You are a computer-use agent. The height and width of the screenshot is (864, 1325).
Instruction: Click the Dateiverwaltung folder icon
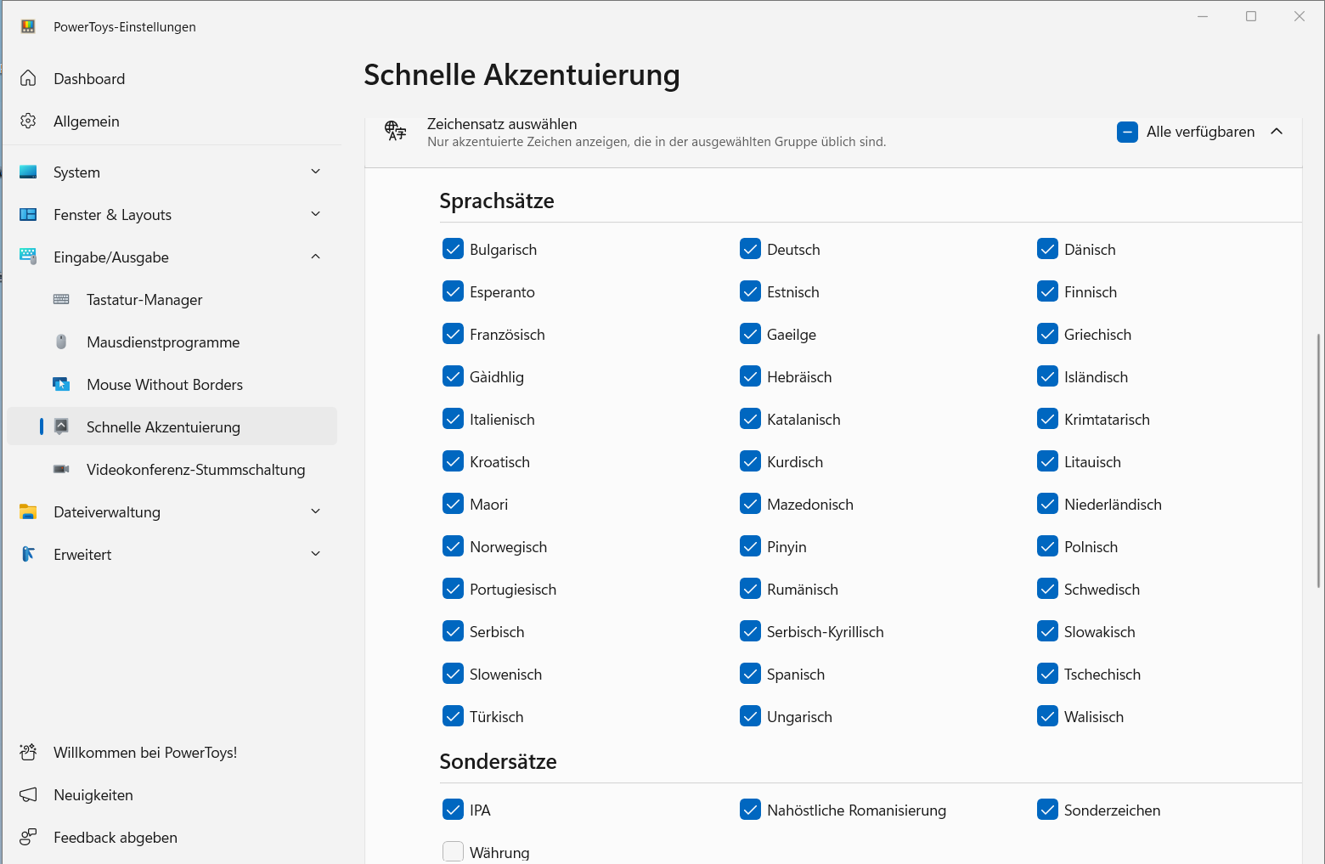click(28, 512)
